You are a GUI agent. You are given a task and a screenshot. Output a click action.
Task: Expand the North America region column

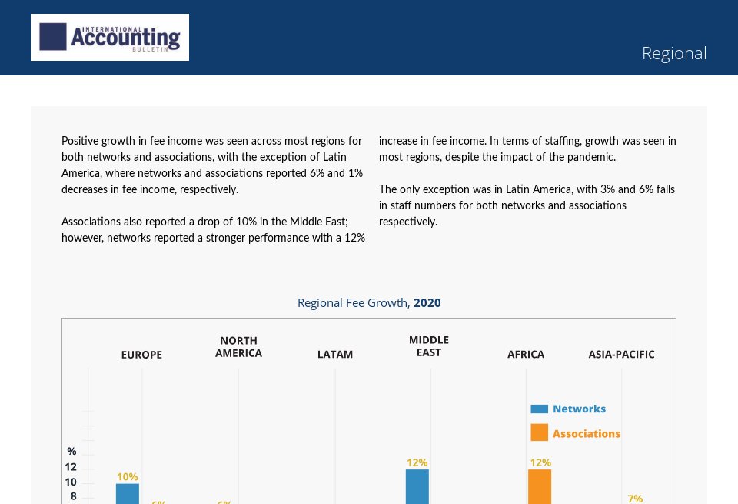pyautogui.click(x=238, y=347)
